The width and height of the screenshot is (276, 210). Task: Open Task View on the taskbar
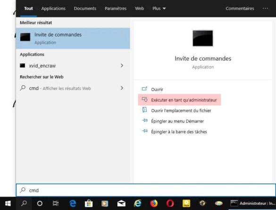click(56, 203)
